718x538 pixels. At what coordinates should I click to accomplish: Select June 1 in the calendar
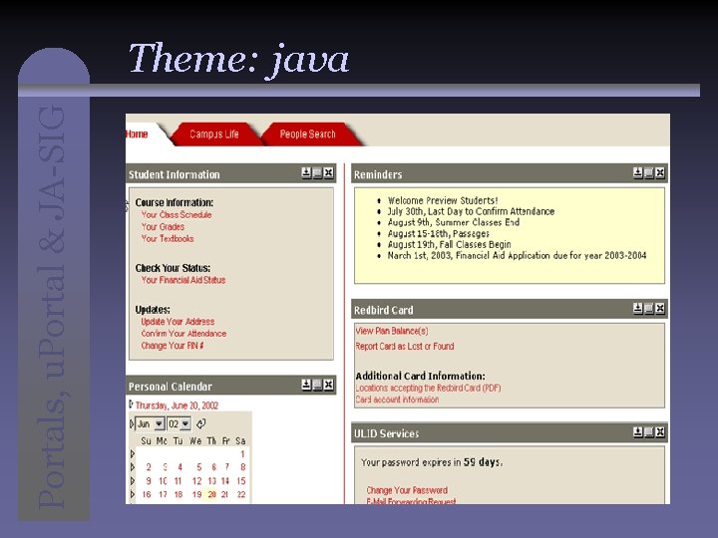(x=242, y=454)
